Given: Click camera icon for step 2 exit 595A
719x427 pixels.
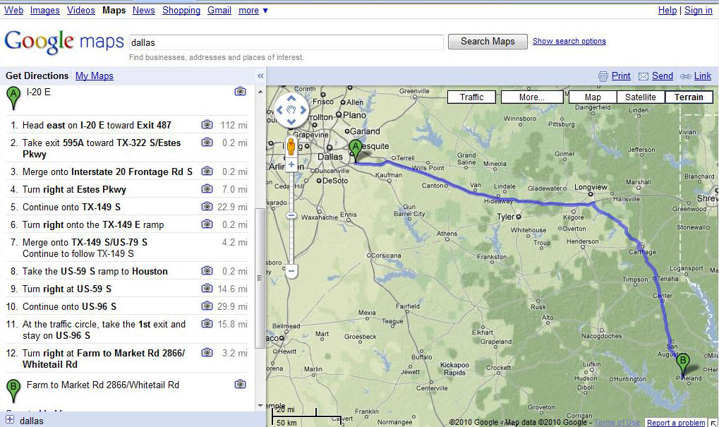Looking at the screenshot, I should (207, 142).
